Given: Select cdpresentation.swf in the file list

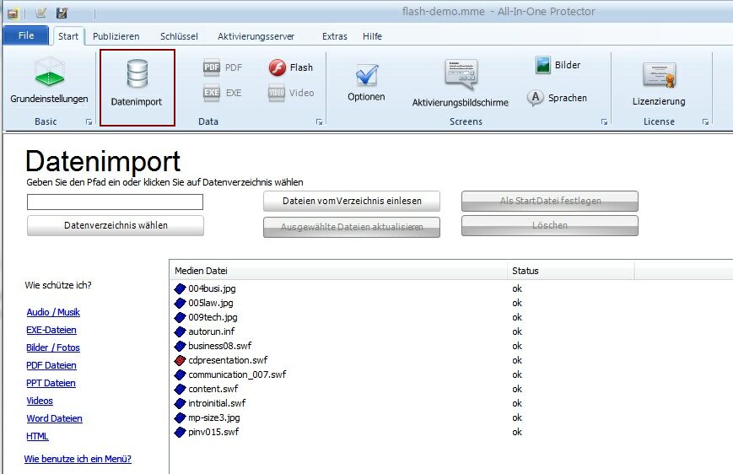Looking at the screenshot, I should point(227,360).
